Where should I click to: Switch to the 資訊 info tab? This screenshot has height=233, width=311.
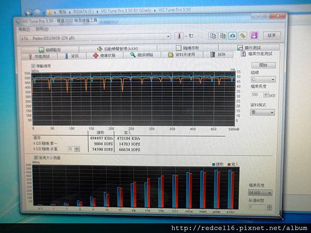[72, 56]
